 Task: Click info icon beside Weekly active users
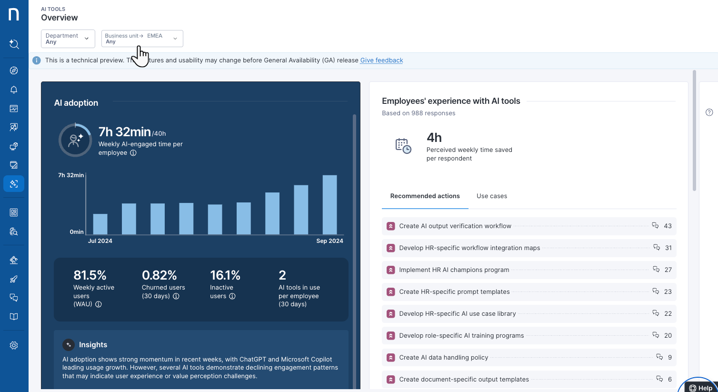(x=99, y=304)
